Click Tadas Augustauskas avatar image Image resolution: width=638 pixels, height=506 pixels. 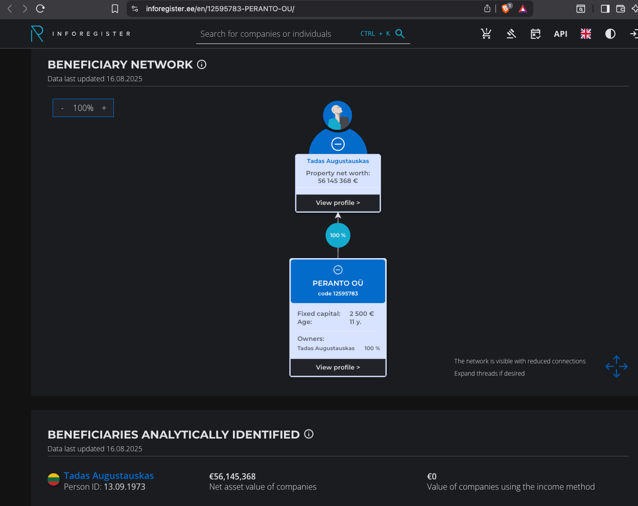[x=338, y=116]
